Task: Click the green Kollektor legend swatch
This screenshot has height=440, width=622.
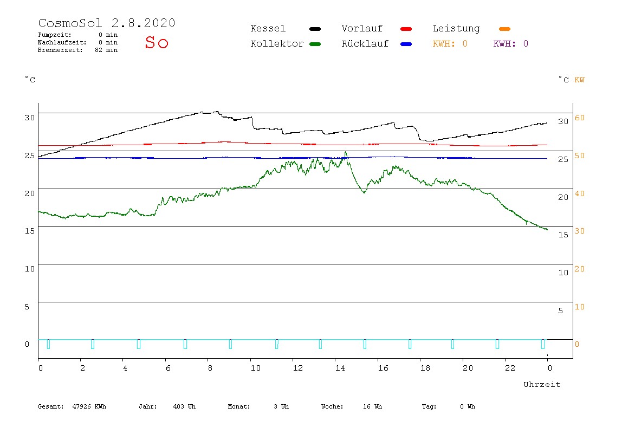Action: 315,44
